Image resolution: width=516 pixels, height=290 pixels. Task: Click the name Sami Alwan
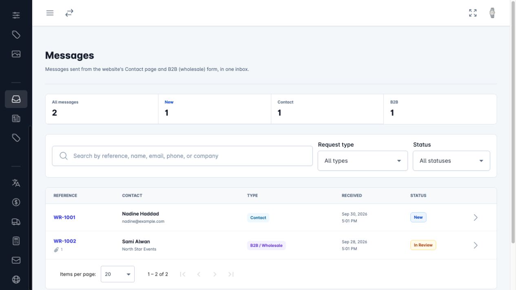click(136, 242)
